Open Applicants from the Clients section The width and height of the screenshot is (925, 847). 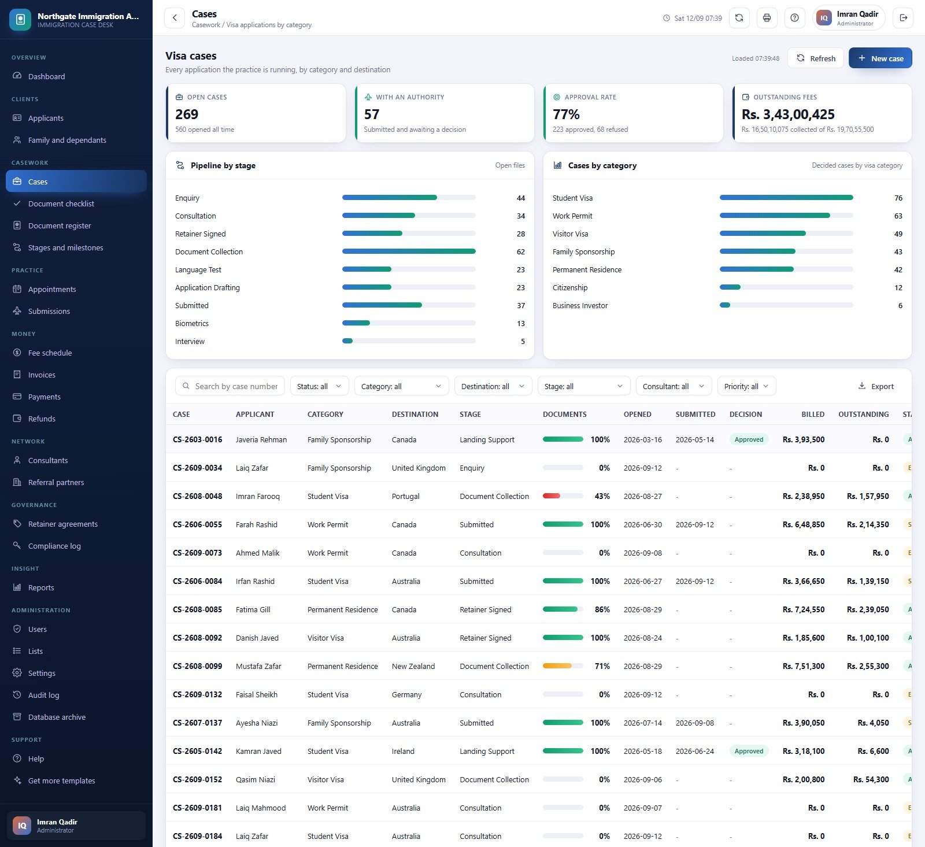76,118
